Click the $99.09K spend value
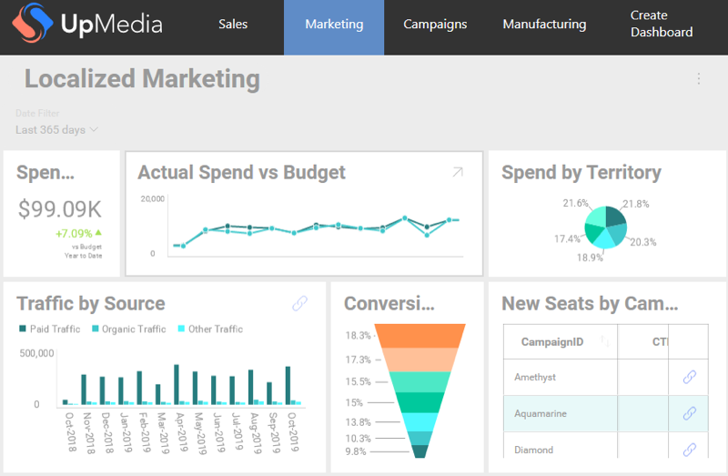Viewport: 728px width, 476px height. tap(60, 209)
